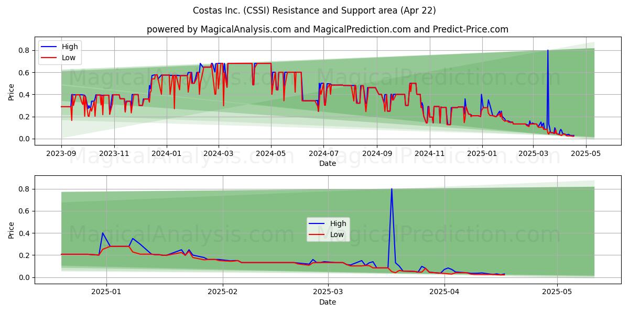This screenshot has height=314, width=629.
Task: Click the '2025-01' x-axis label in the top chart
Action: coord(482,153)
